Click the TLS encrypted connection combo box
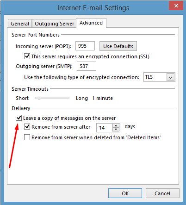 coord(159,77)
